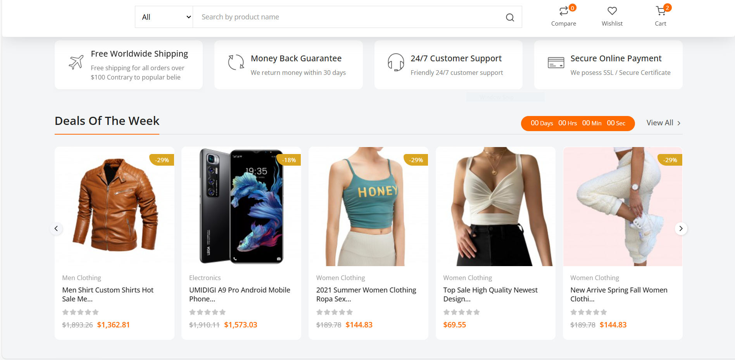Click the search magnifier icon
This screenshot has height=360, width=735.
click(510, 17)
